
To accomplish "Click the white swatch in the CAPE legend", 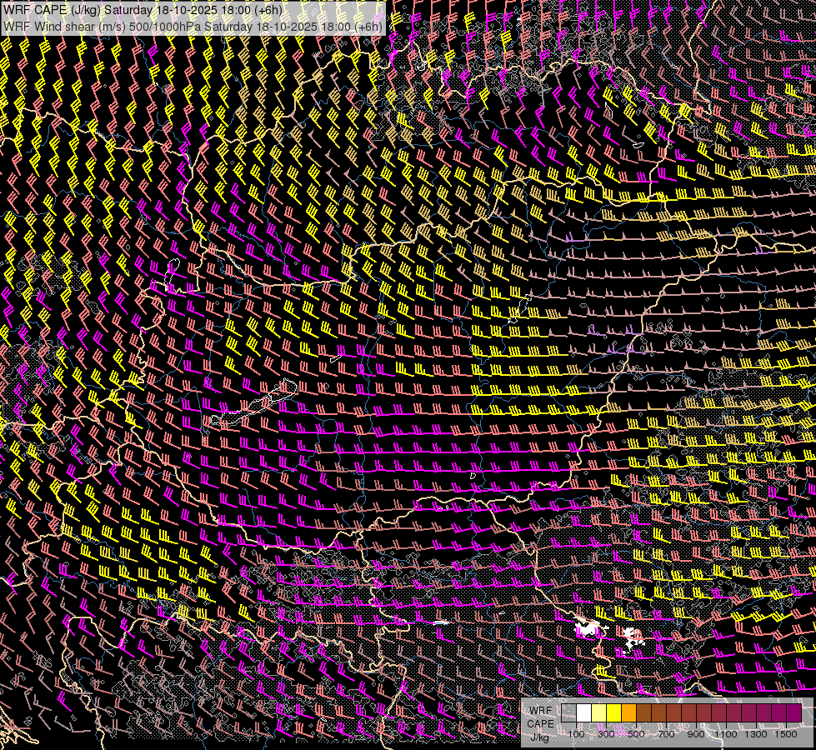I will 583,713.
